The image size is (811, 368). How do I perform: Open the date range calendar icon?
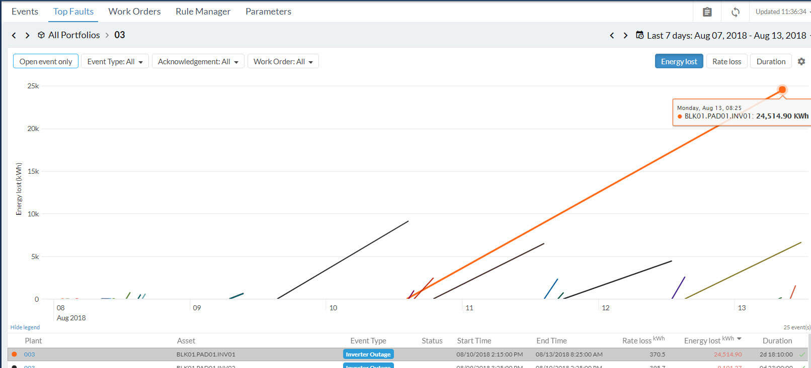639,35
